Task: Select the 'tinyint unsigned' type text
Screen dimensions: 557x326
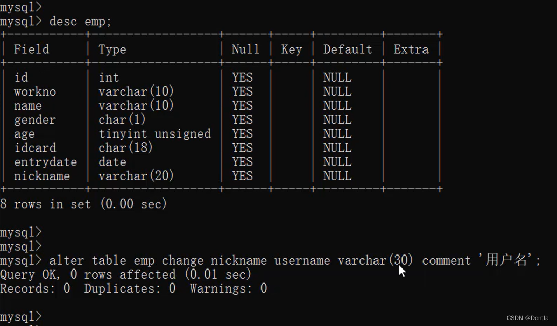Action: coord(154,134)
